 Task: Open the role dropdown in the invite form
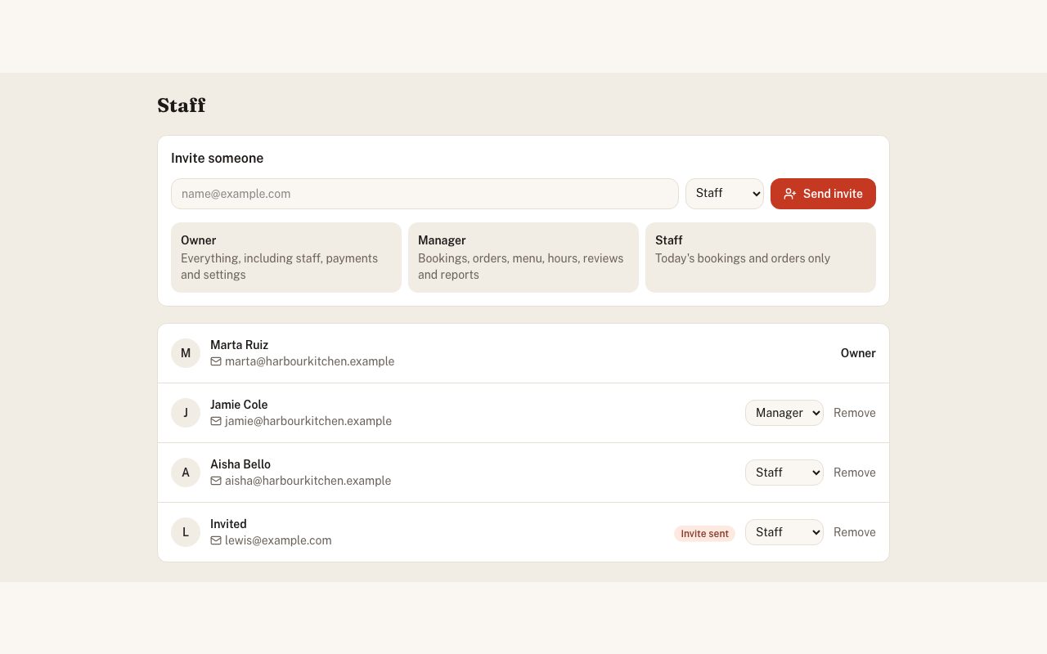pos(725,194)
